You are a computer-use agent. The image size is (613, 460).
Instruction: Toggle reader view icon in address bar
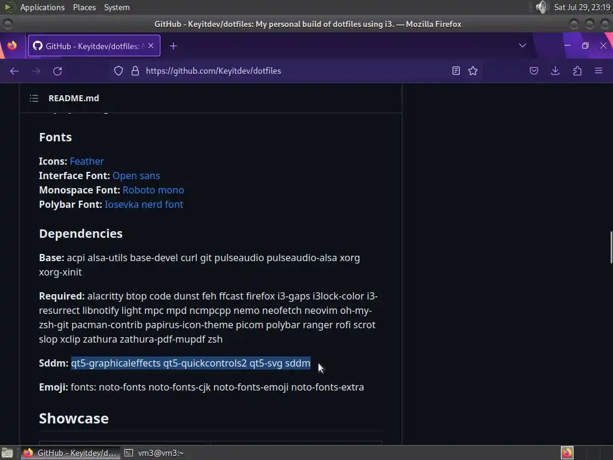click(456, 71)
